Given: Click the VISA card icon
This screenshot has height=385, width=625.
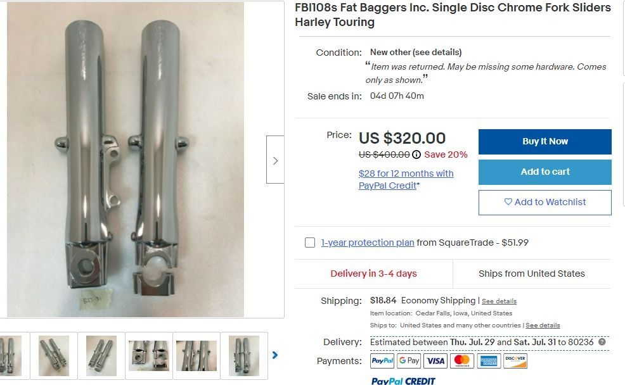Looking at the screenshot, I should (x=435, y=361).
